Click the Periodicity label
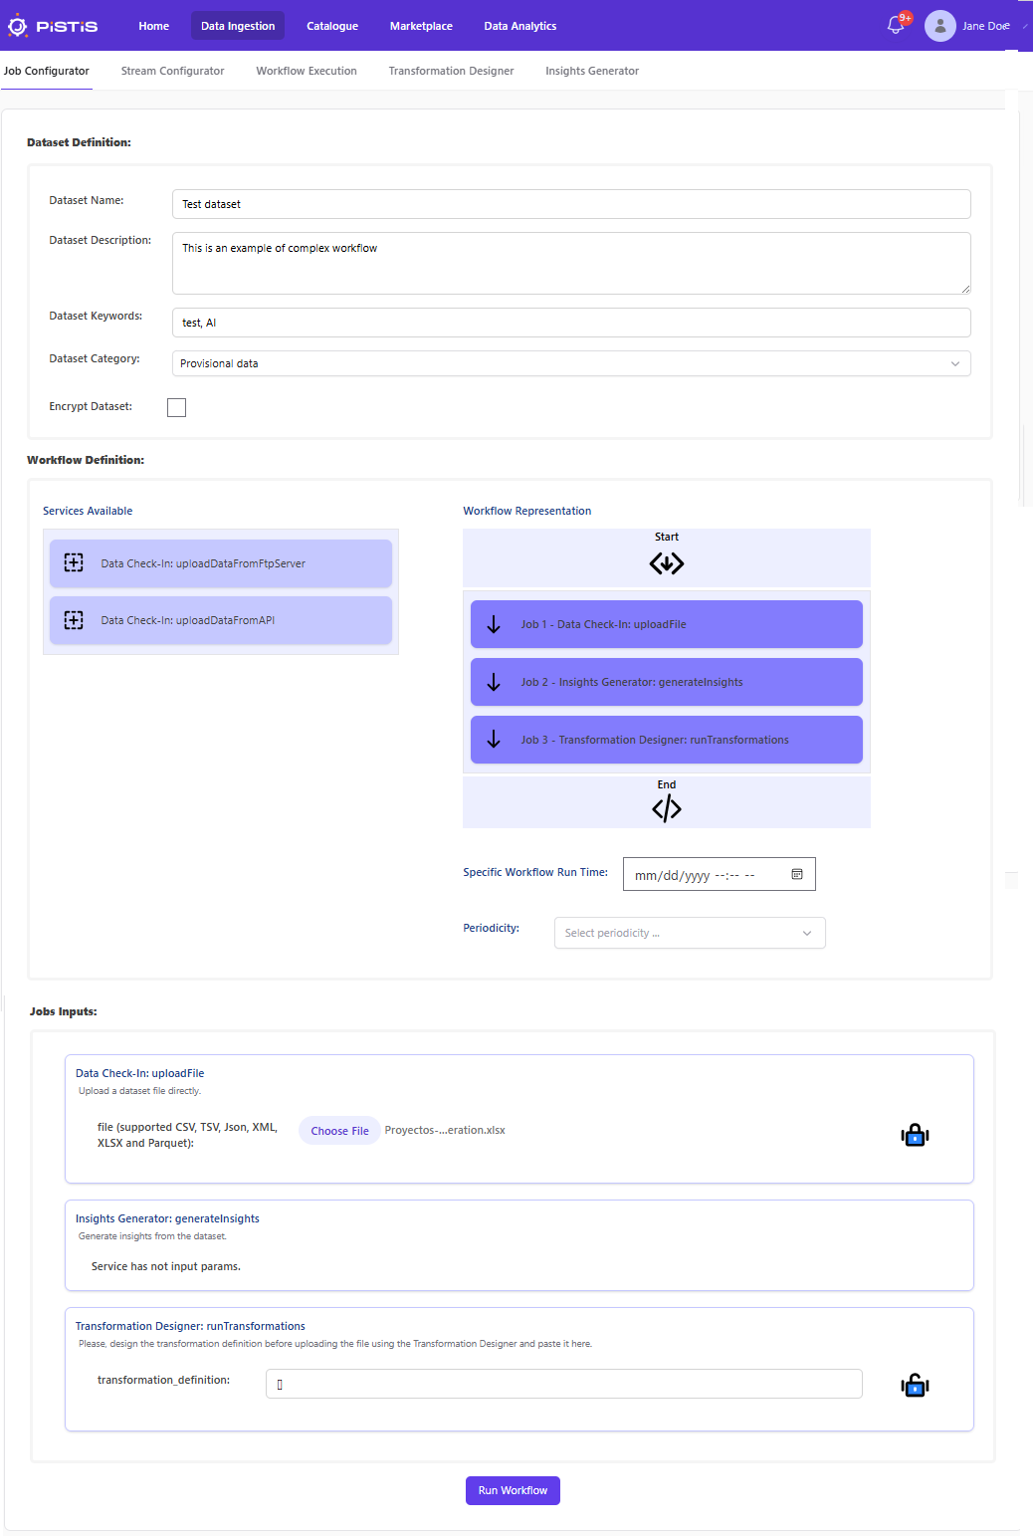The image size is (1033, 1536). pos(491,928)
